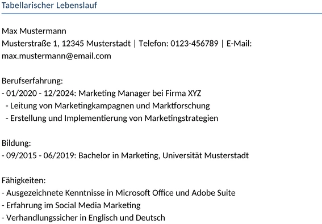The width and height of the screenshot is (322, 224).
Task: Click the address Musterstraße 1, 12345 Musterstadt
Action: (x=66, y=44)
